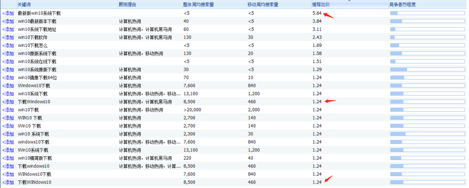Image resolution: width=469 pixels, height=188 pixels.
Task: Add keyword win10系统在线下载
Action: click(x=9, y=62)
